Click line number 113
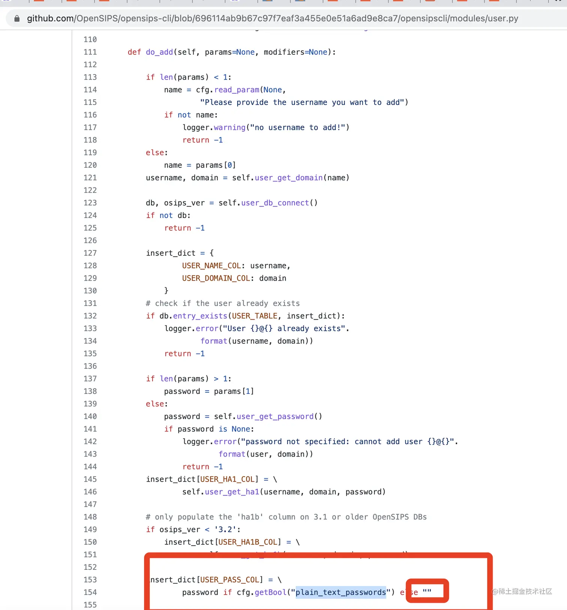The image size is (567, 610). point(90,77)
